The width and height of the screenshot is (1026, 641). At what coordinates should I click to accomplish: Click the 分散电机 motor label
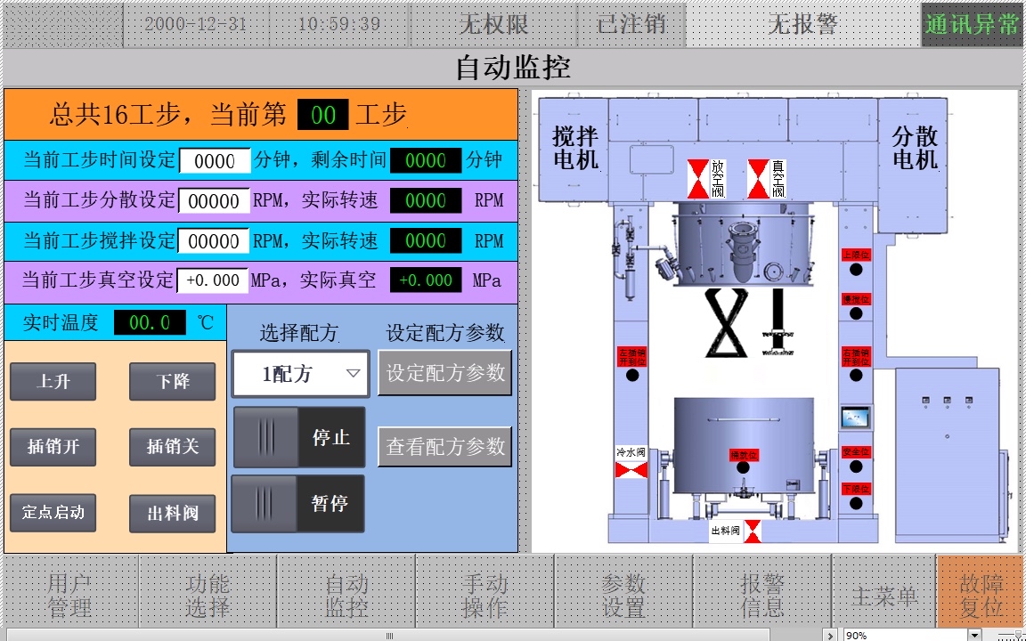pos(915,149)
